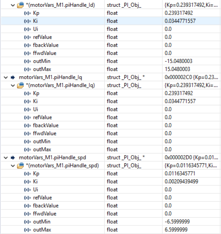
Task: Click the pointer arrow icon of motorVars_M1.piHandle_spd
Action: pos(13,158)
